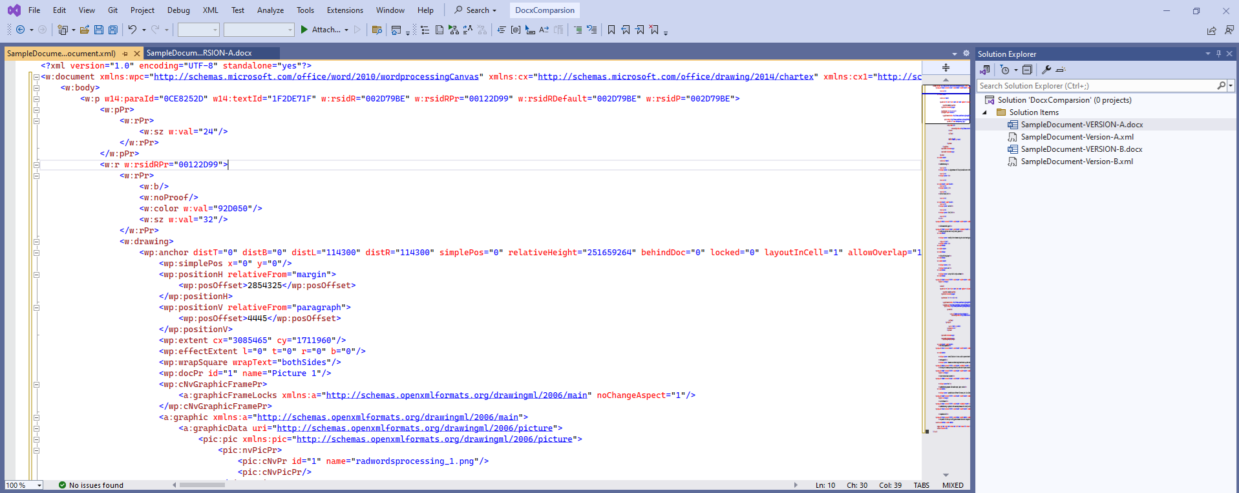Open the File menu
Viewport: 1239px width, 493px height.
pos(34,10)
